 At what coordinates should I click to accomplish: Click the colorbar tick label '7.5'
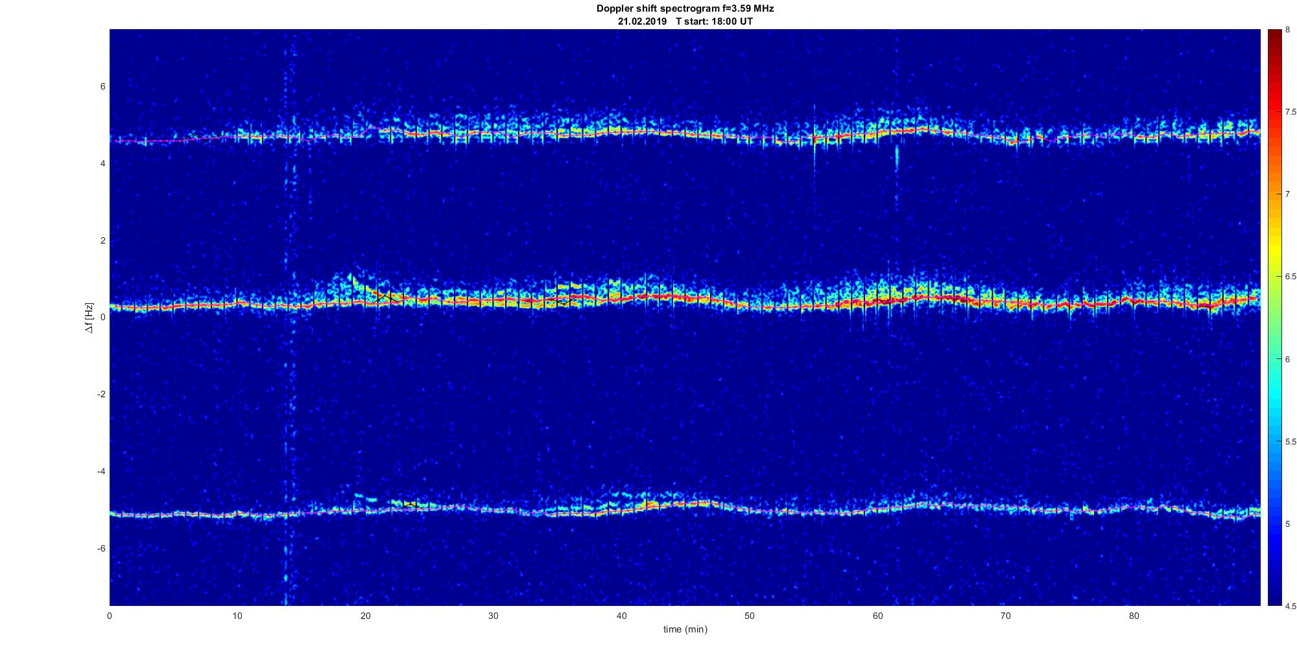click(1291, 112)
